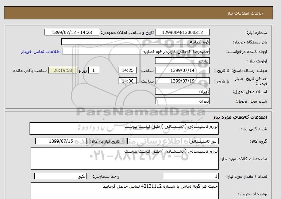Open the buyer contact info link 'اطلاعات تماس خریدار'

coord(41,51)
